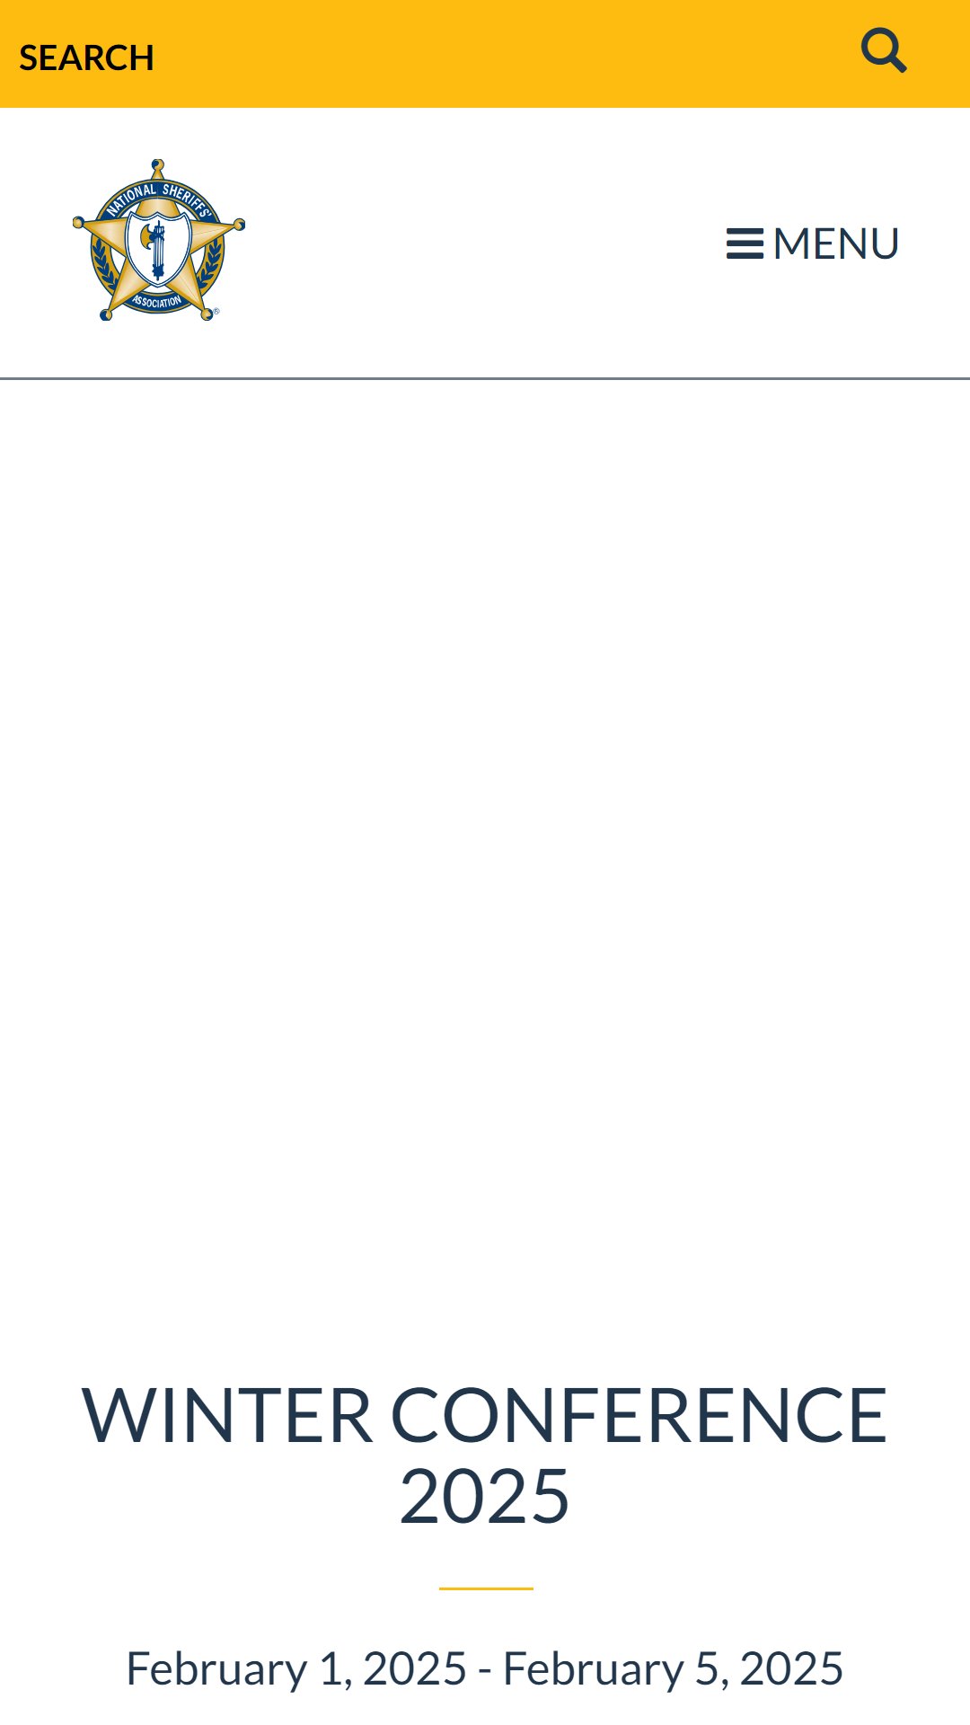Click the MENU text label

pyautogui.click(x=836, y=243)
